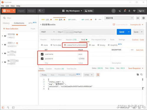Screen dimensions: 147x110
Task: Switch to the History sidebar tab
Action: click(x=6, y=23)
